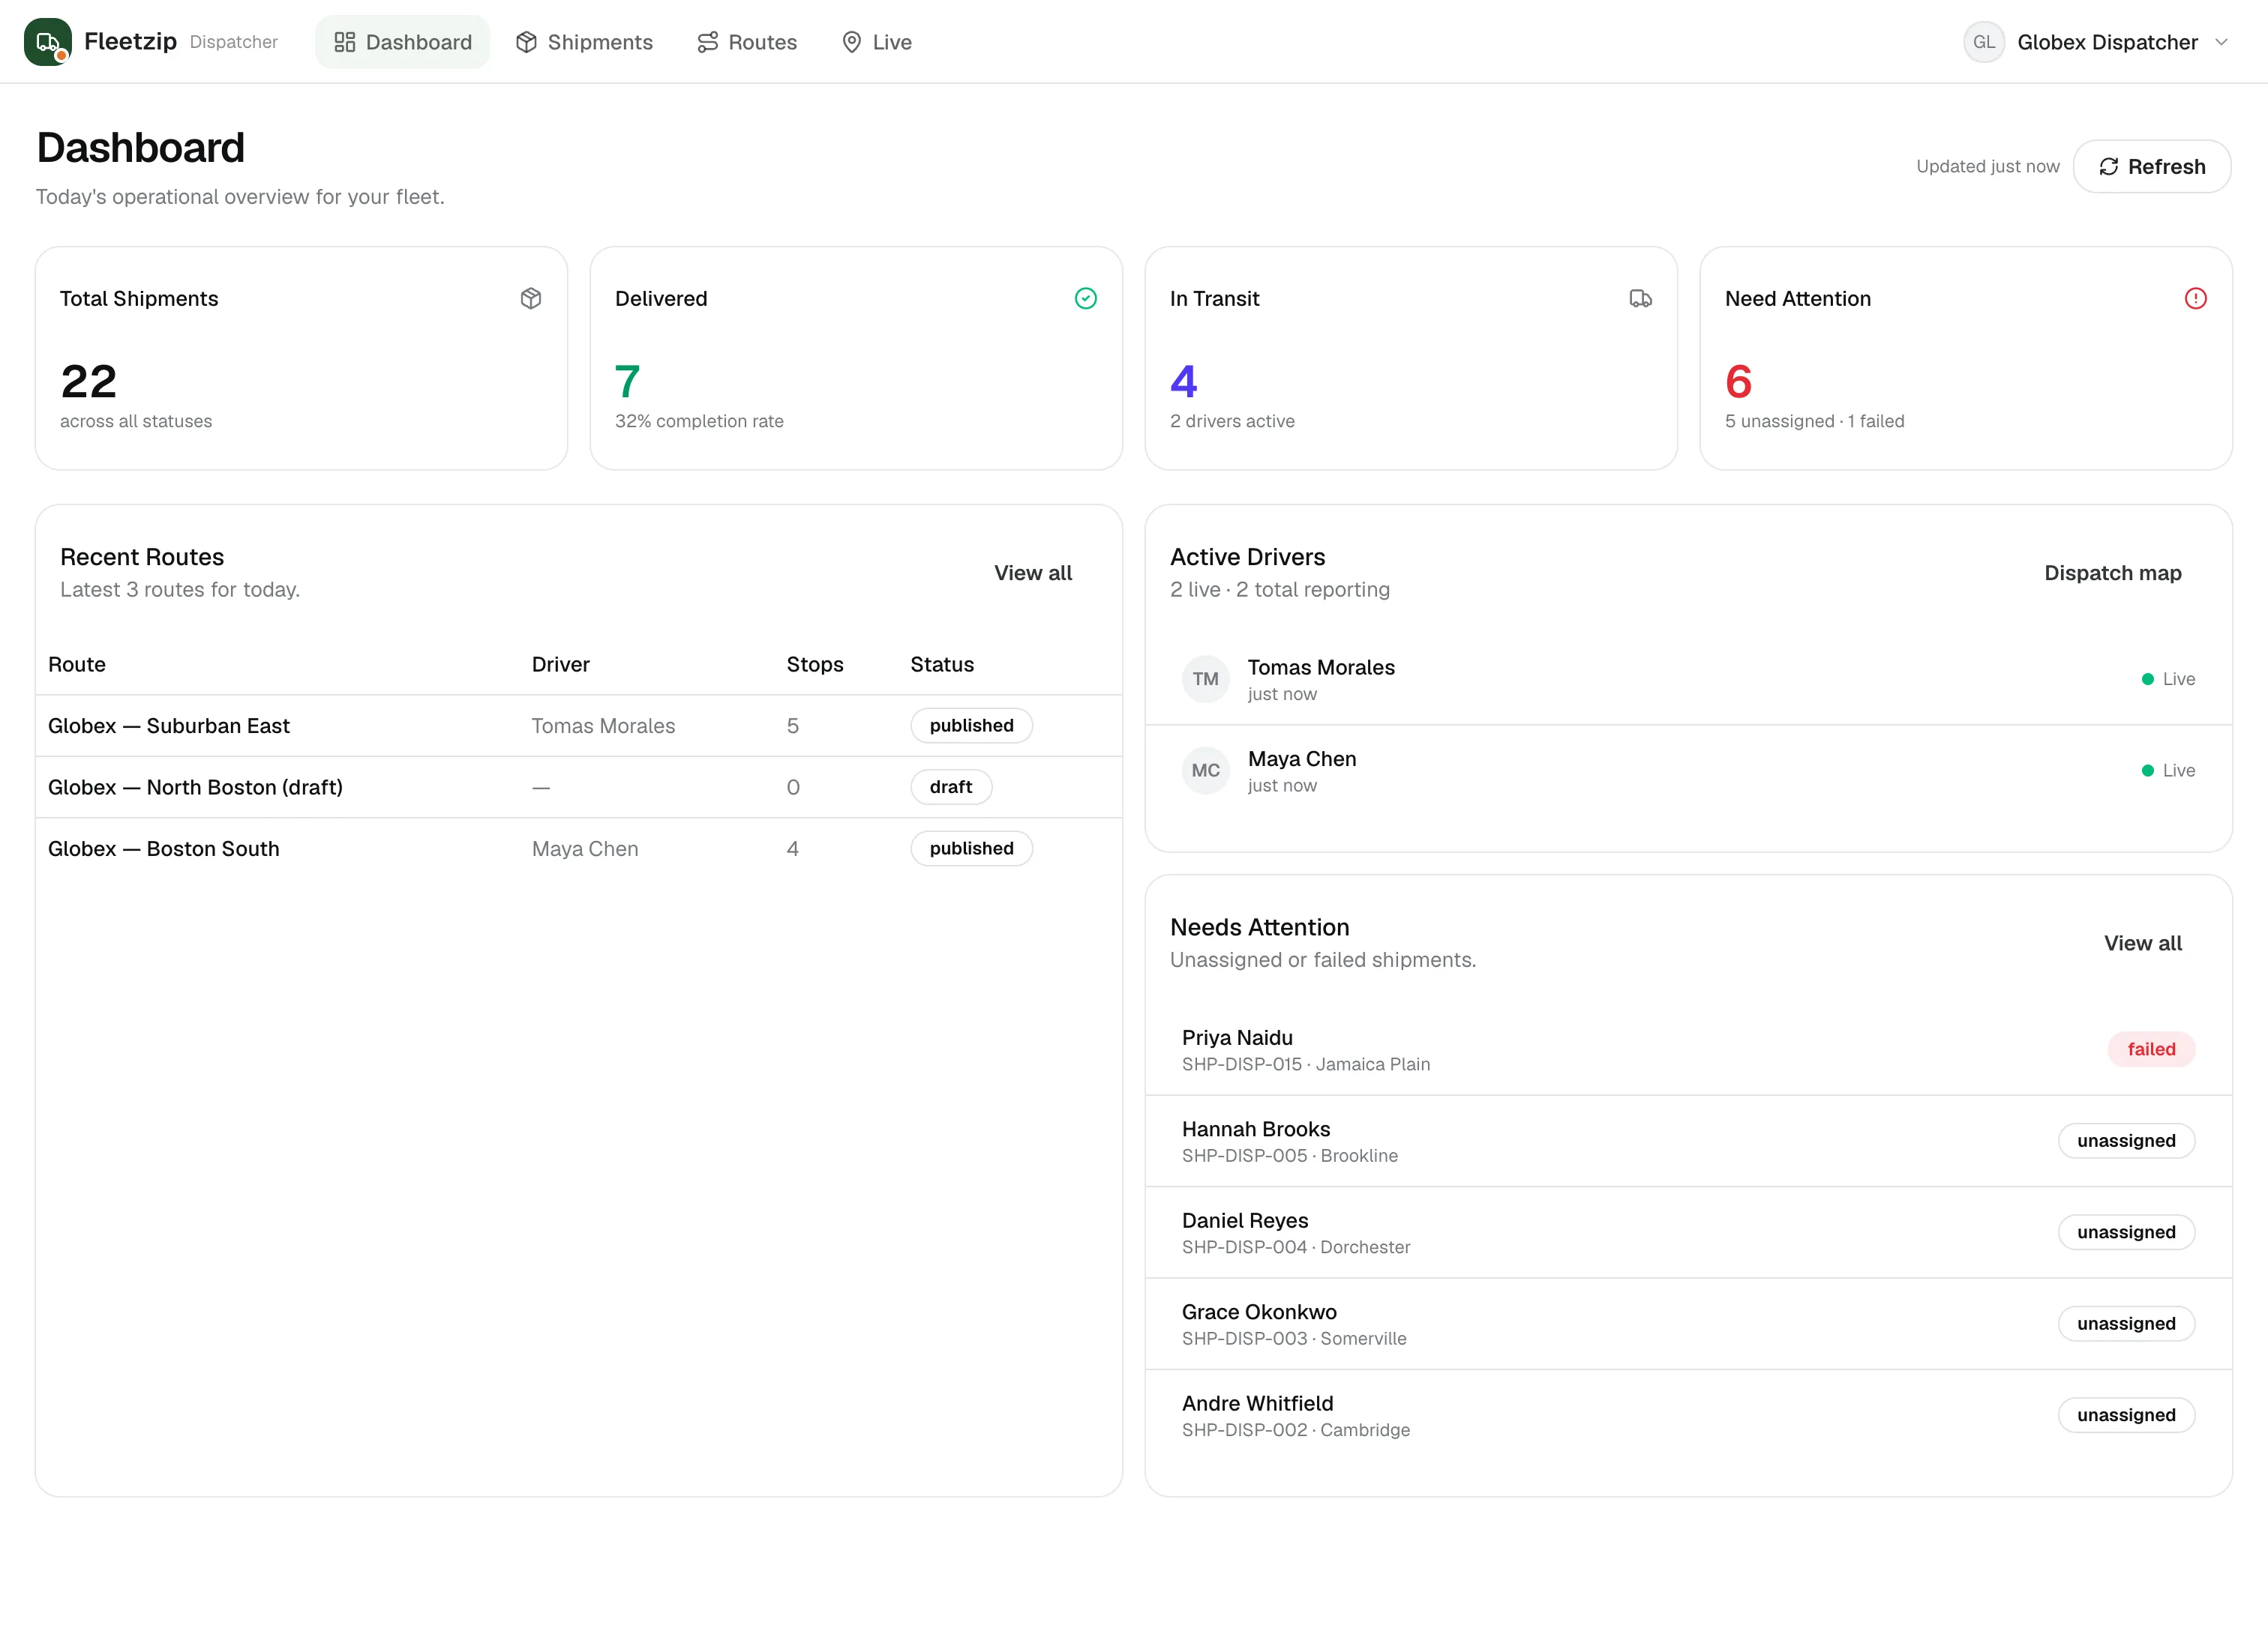Click the Live status label for Tomas Morales
Image resolution: width=2268 pixels, height=1649 pixels.
point(2179,680)
